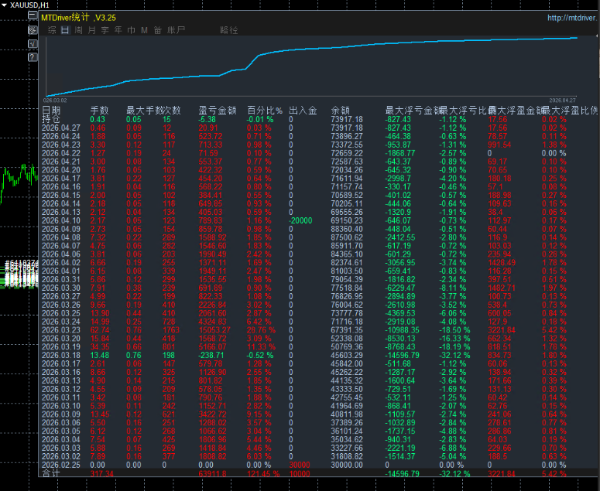Select the 2026.03.23 date row

(x=61, y=329)
